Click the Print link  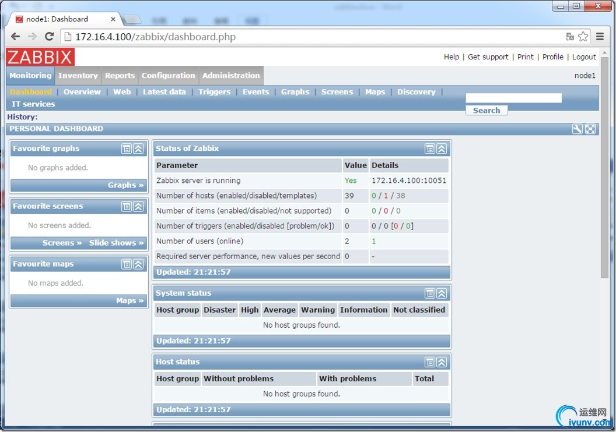point(525,57)
